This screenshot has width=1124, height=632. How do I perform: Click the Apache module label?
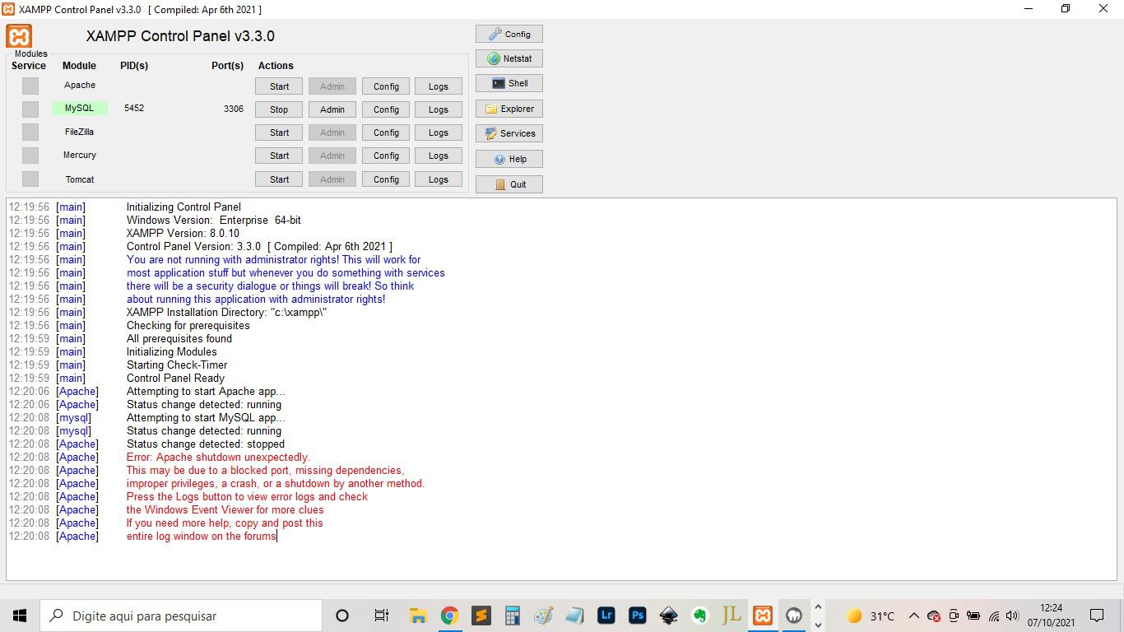(x=80, y=85)
